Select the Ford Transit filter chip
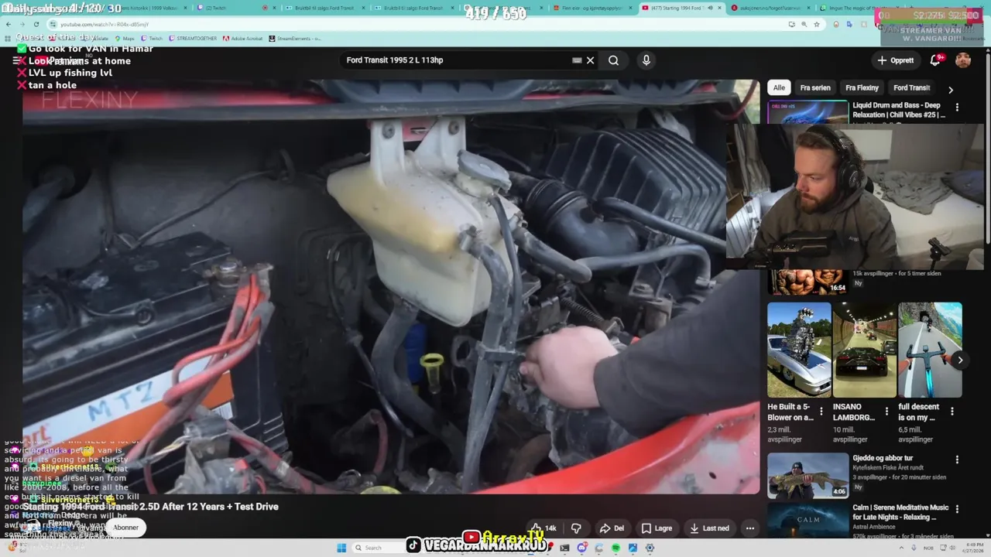This screenshot has height=557, width=991. (911, 88)
